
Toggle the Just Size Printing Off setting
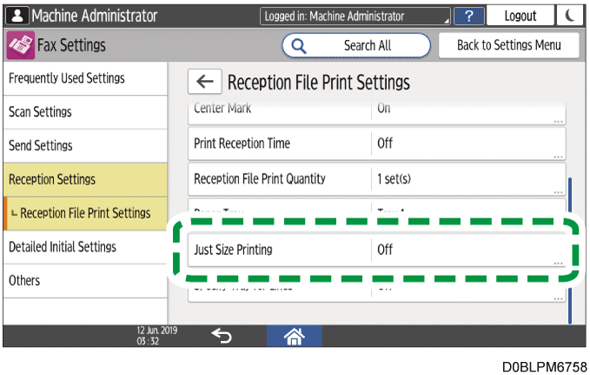point(467,250)
